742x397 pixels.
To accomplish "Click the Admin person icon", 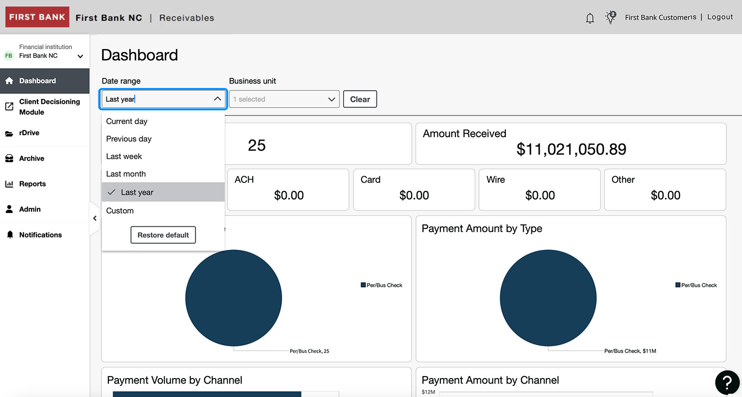I will pyautogui.click(x=9, y=209).
